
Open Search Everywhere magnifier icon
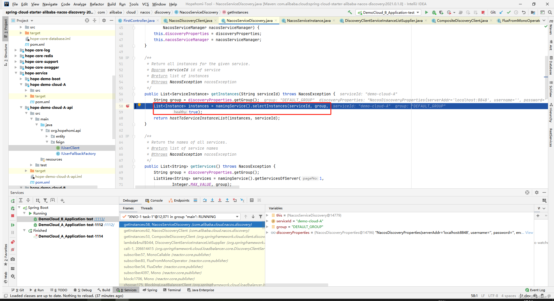pyautogui.click(x=550, y=12)
